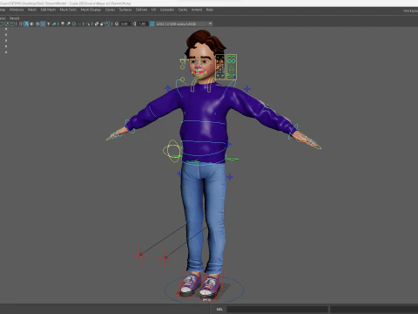Click the gamma reset icon
Viewport: 418px width, 314px height.
[x=134, y=24]
